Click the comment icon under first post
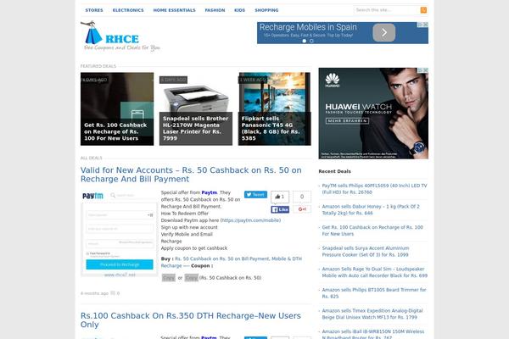Viewport: 509px width, 339px height. 113,293
